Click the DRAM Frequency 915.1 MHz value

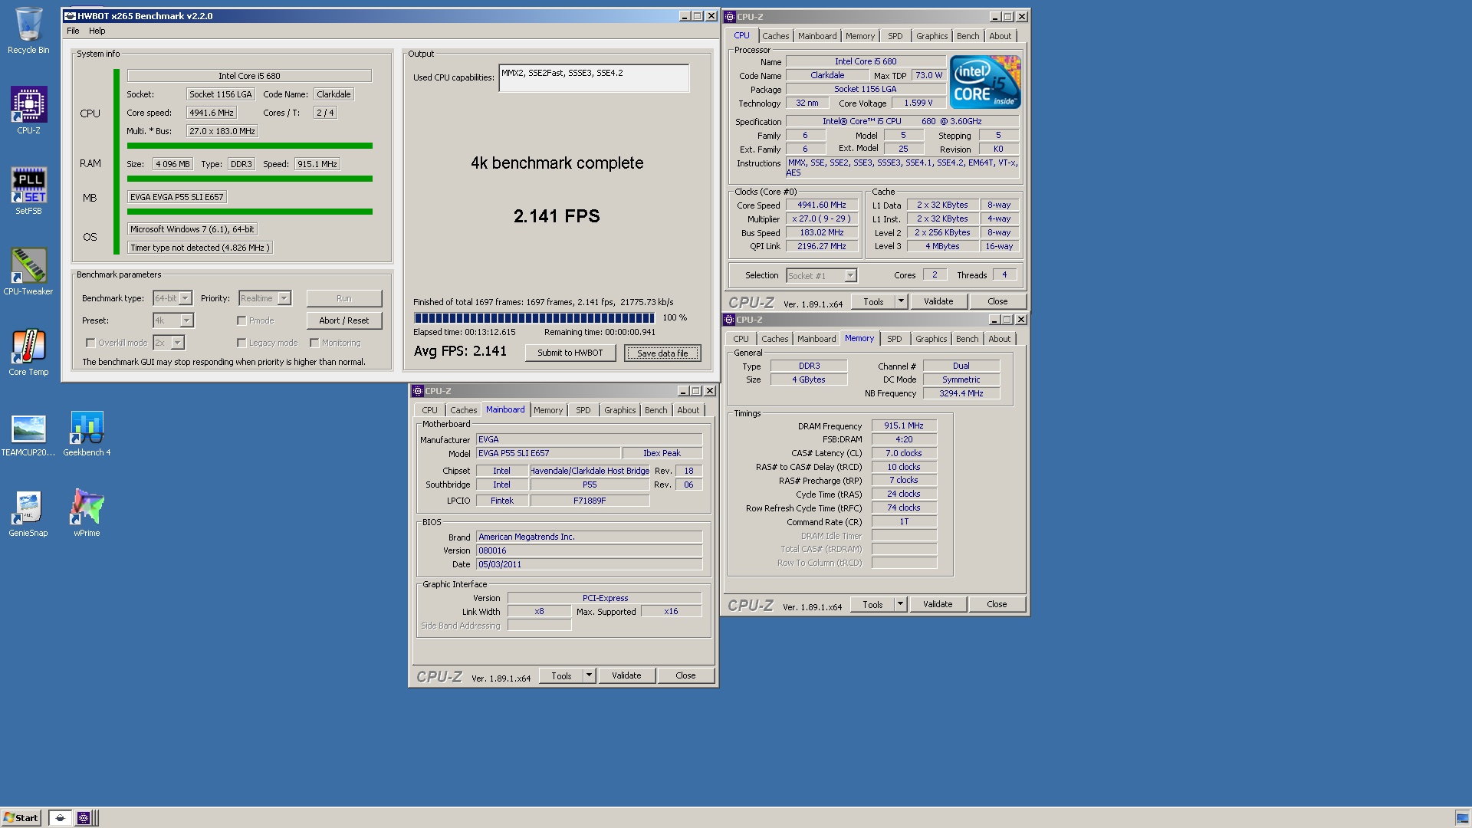pos(904,426)
